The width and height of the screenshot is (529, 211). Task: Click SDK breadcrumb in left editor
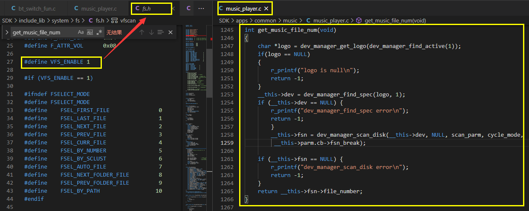coord(7,20)
